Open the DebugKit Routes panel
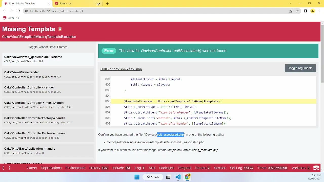The image size is (324, 182). pos(202,168)
